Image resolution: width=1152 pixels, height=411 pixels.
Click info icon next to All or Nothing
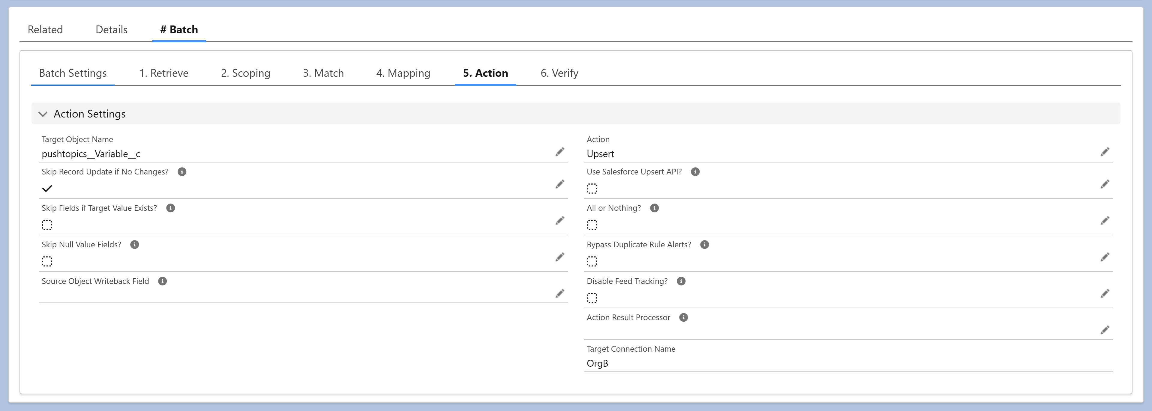654,208
